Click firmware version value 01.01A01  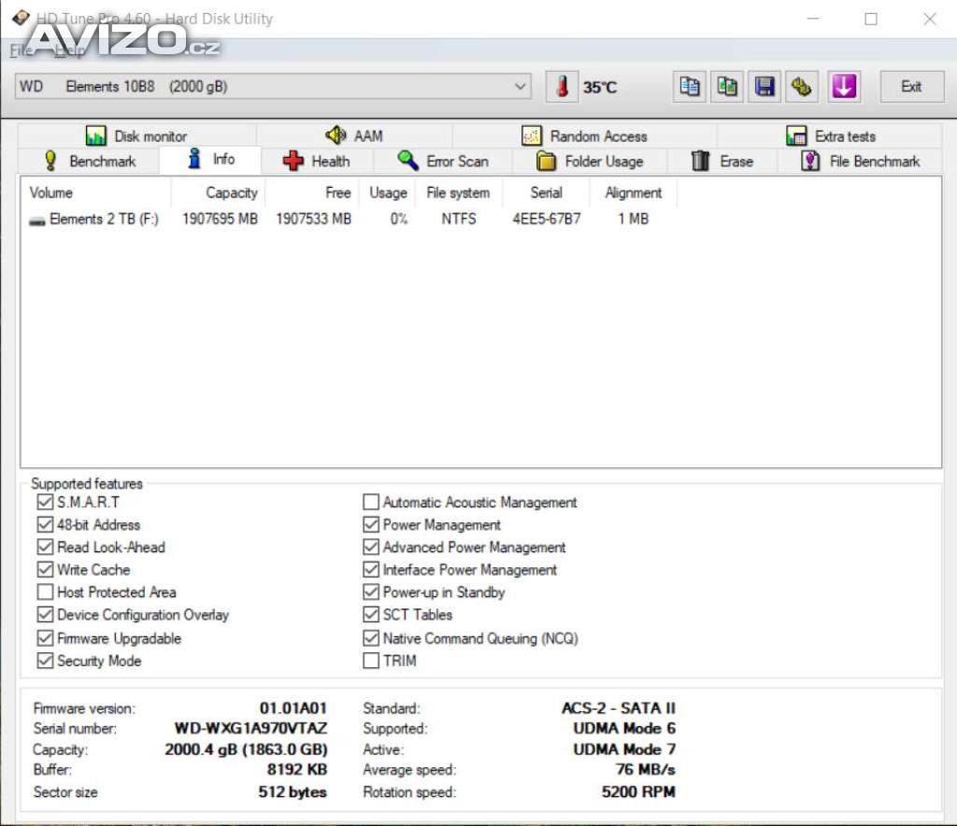point(293,708)
